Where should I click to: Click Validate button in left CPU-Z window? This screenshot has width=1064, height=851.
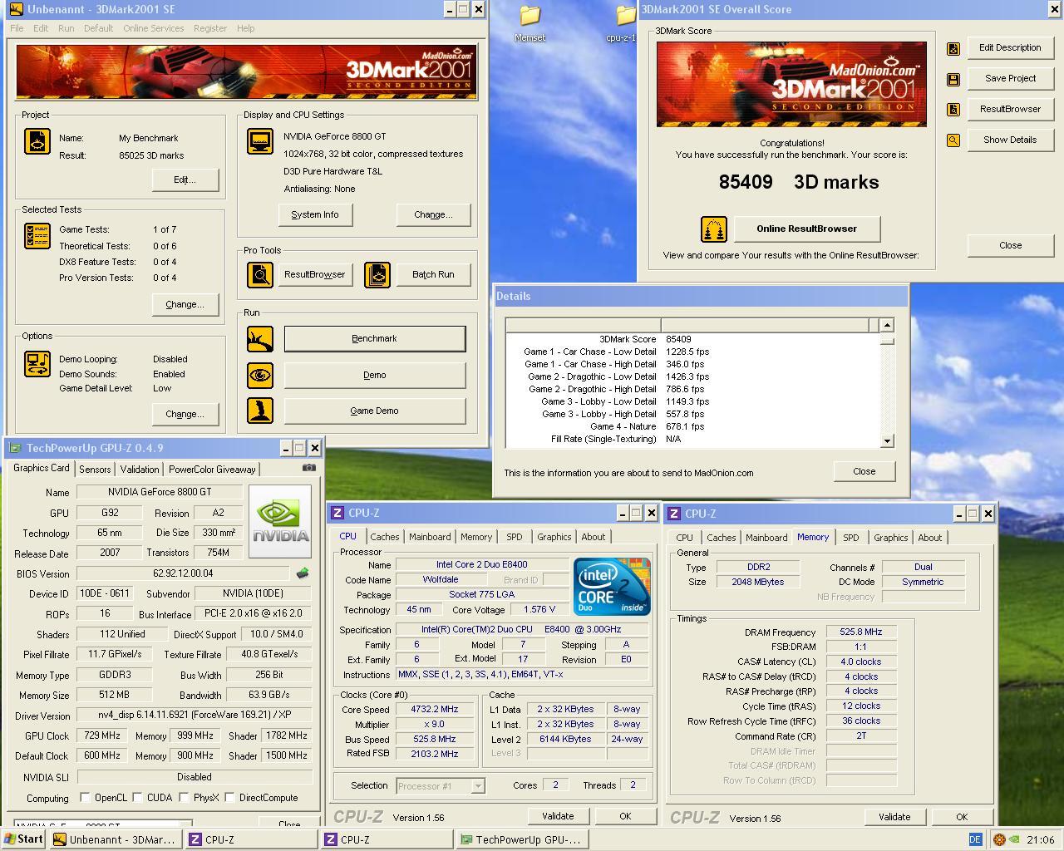[x=558, y=816]
